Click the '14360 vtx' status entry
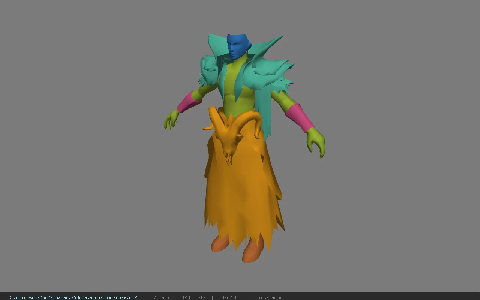 tap(194, 297)
